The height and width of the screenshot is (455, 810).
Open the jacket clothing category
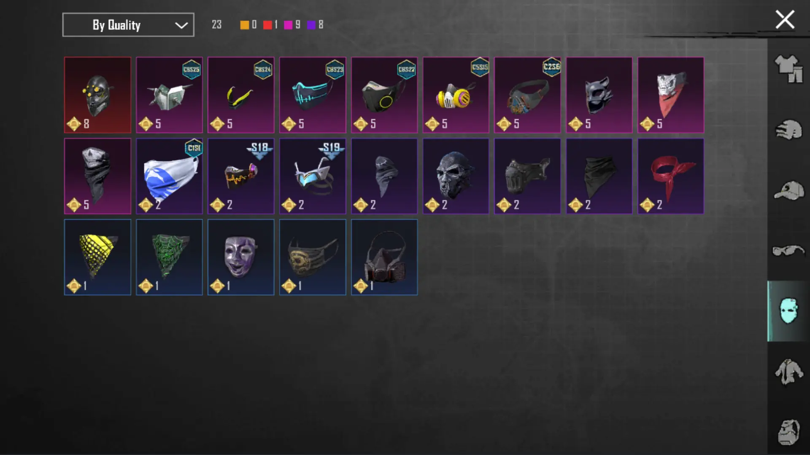[x=788, y=371]
